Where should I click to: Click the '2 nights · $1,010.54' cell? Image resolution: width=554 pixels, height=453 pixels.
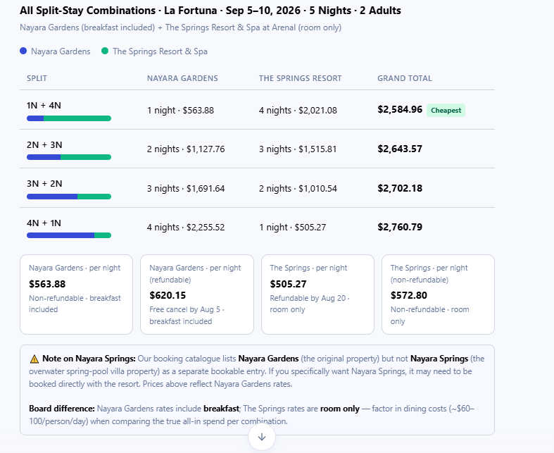(298, 189)
